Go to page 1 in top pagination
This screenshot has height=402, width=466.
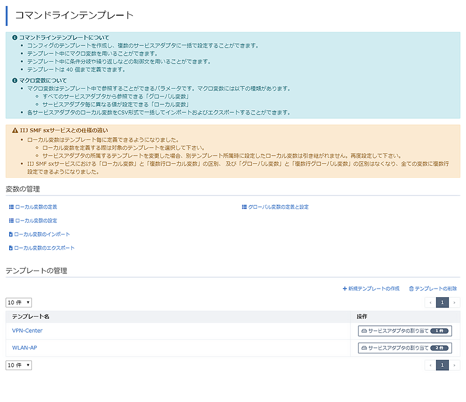pyautogui.click(x=442, y=303)
